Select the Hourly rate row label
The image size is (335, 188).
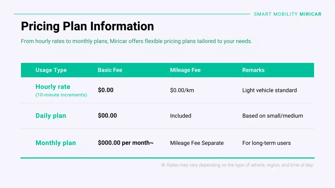coord(53,87)
